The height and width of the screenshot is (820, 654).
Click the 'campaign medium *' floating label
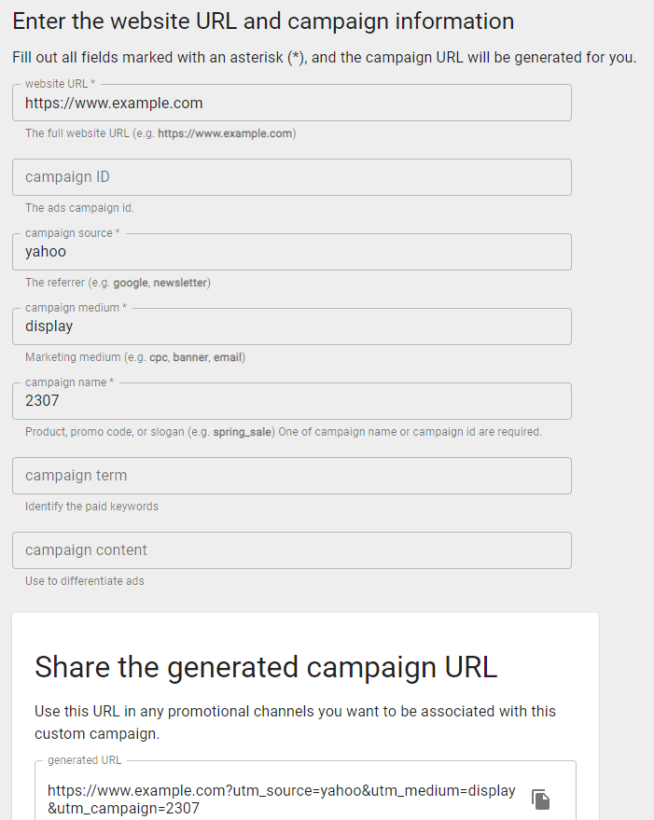click(x=76, y=308)
